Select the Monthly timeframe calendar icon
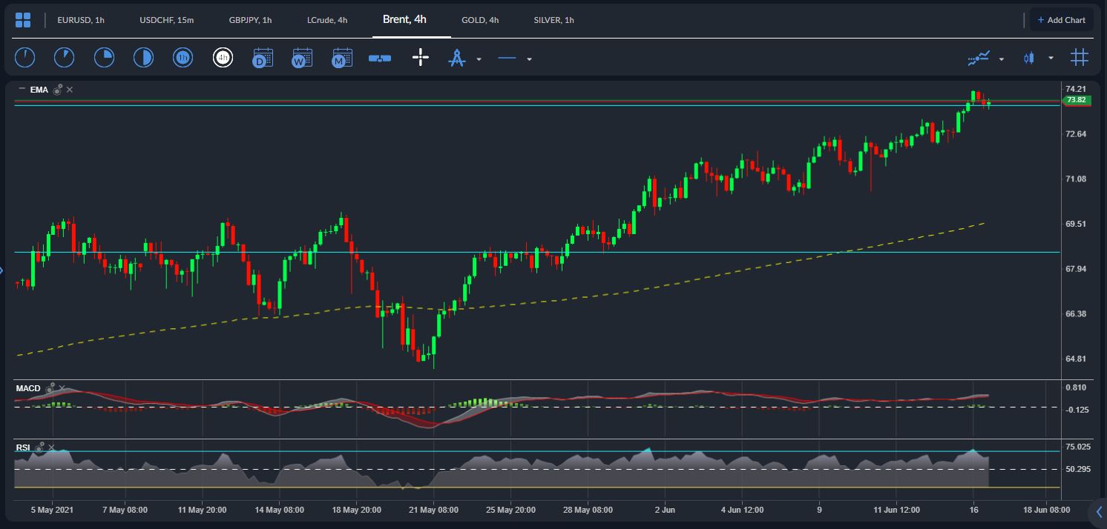Image resolution: width=1107 pixels, height=529 pixels. pos(342,57)
